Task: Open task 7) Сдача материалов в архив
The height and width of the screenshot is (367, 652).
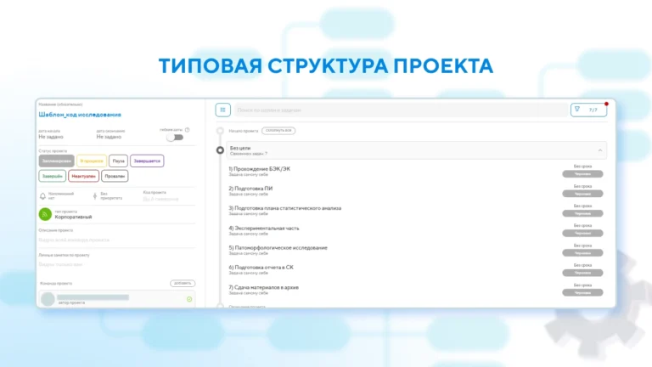Action: [264, 287]
